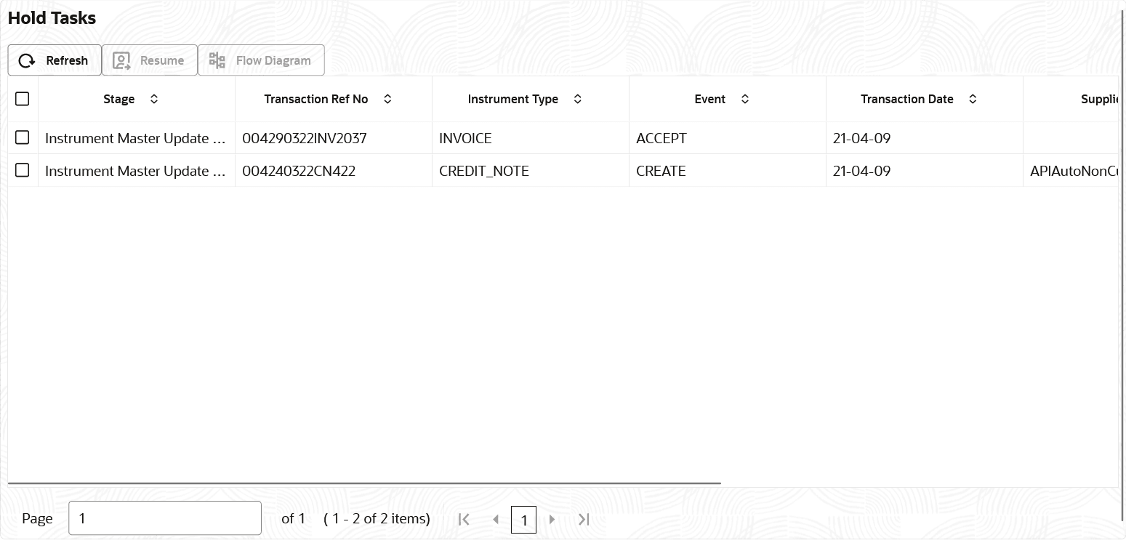This screenshot has width=1126, height=543.
Task: Toggle the Transaction Date sort chevron
Action: (x=973, y=98)
